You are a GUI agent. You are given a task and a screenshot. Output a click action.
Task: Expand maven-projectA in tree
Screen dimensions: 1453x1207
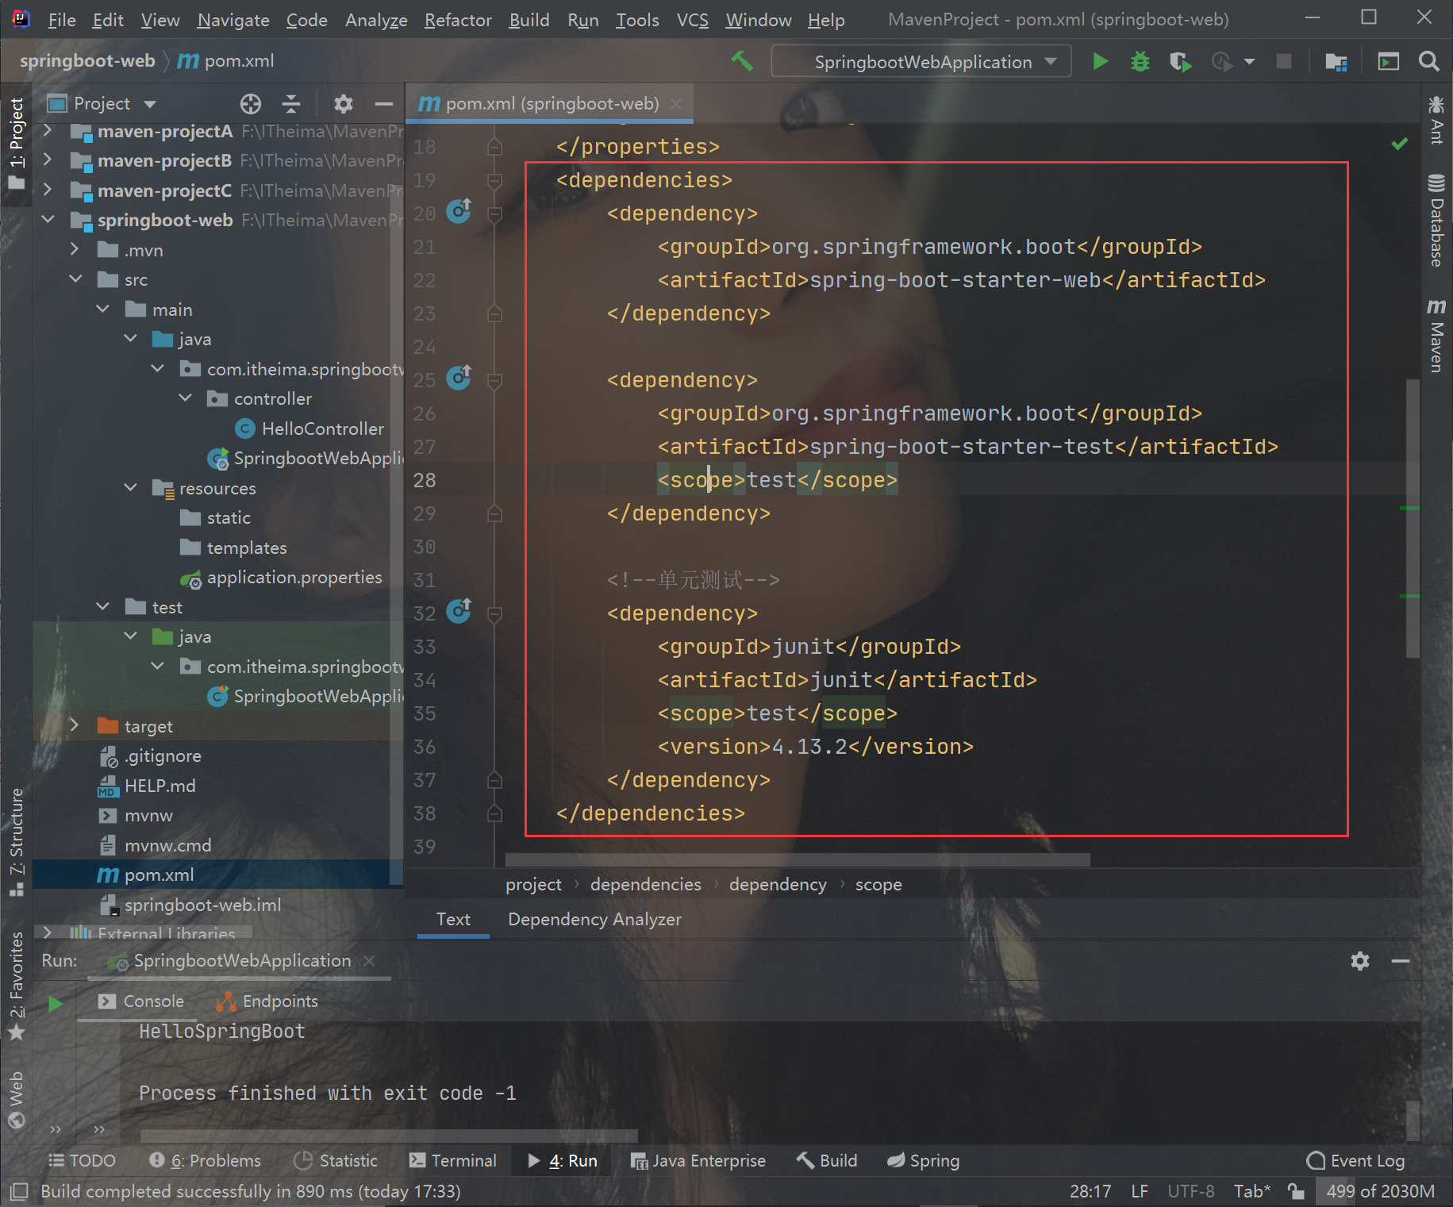tap(48, 130)
